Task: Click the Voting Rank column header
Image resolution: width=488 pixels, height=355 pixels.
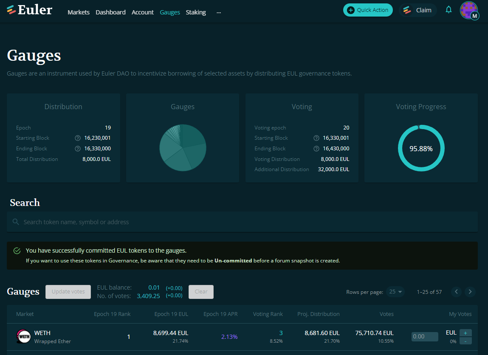Action: click(268, 314)
